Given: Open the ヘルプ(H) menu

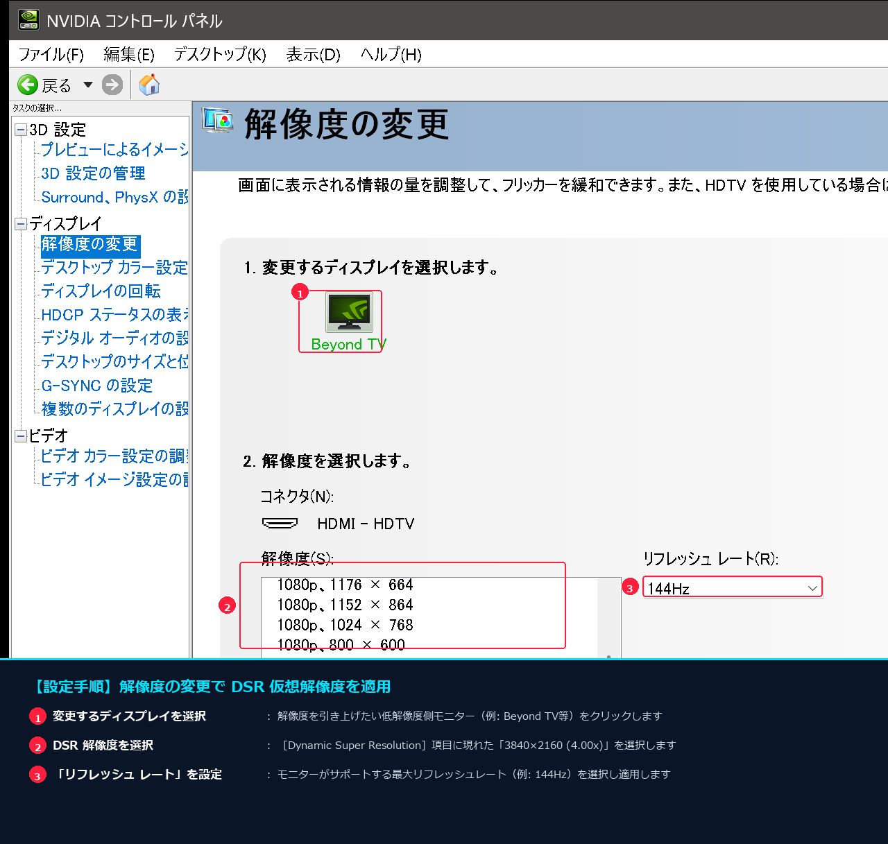Looking at the screenshot, I should click(x=391, y=54).
